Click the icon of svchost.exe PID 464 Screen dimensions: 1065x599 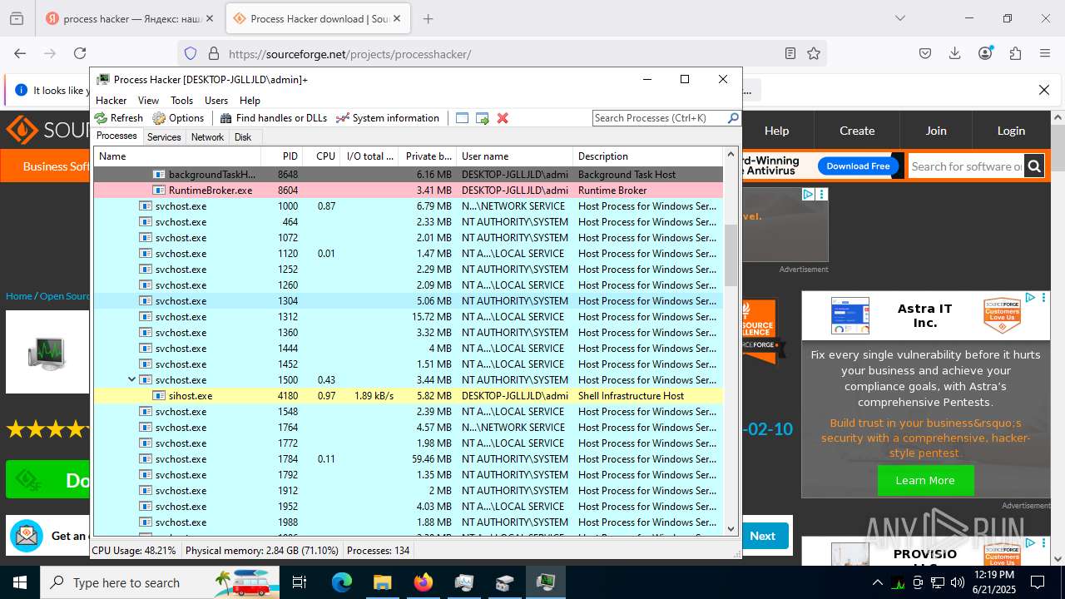tap(146, 222)
